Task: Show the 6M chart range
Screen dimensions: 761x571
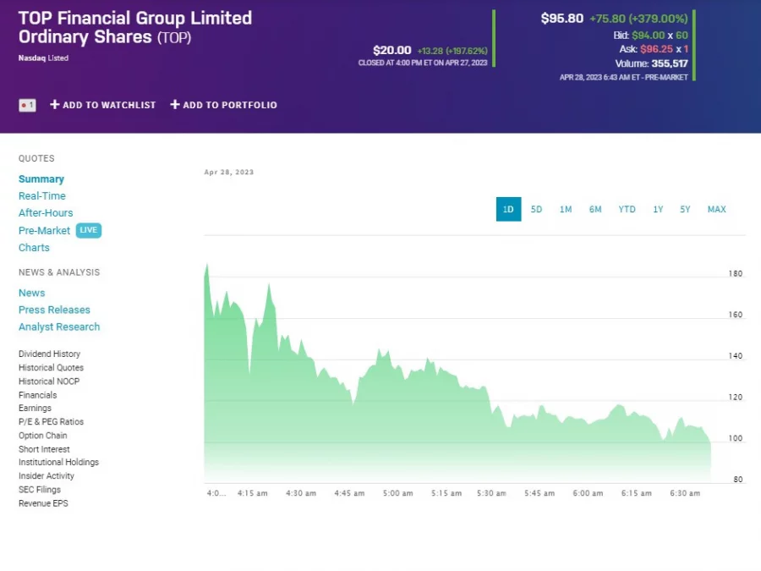Action: (595, 210)
